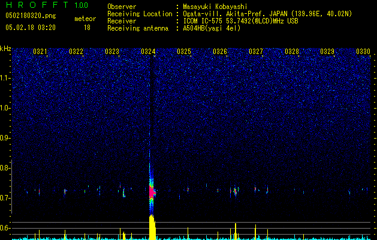Click the 0328 time marker
Screen dimensions: 377x240
click(292, 52)
